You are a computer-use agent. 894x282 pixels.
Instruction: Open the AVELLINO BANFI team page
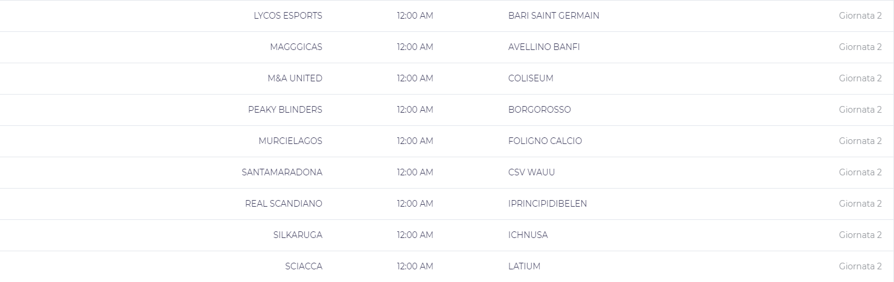pyautogui.click(x=544, y=47)
